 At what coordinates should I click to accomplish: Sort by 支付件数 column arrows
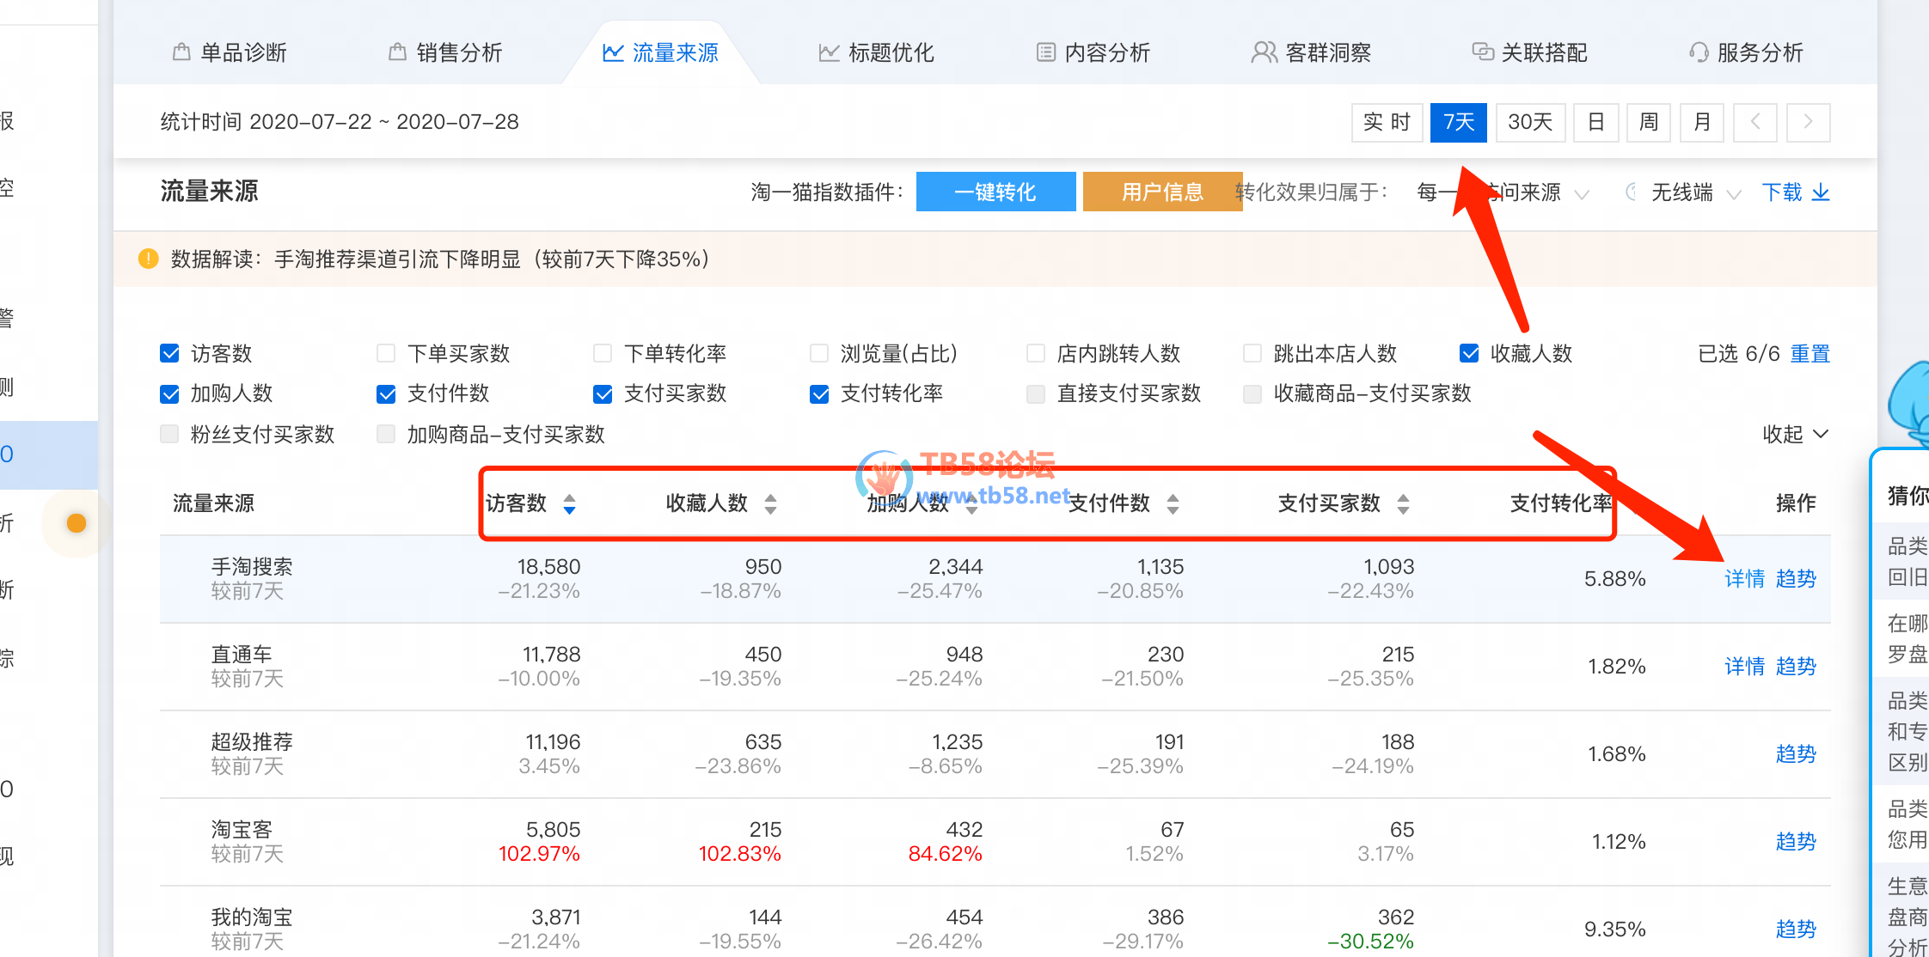pos(1173,503)
